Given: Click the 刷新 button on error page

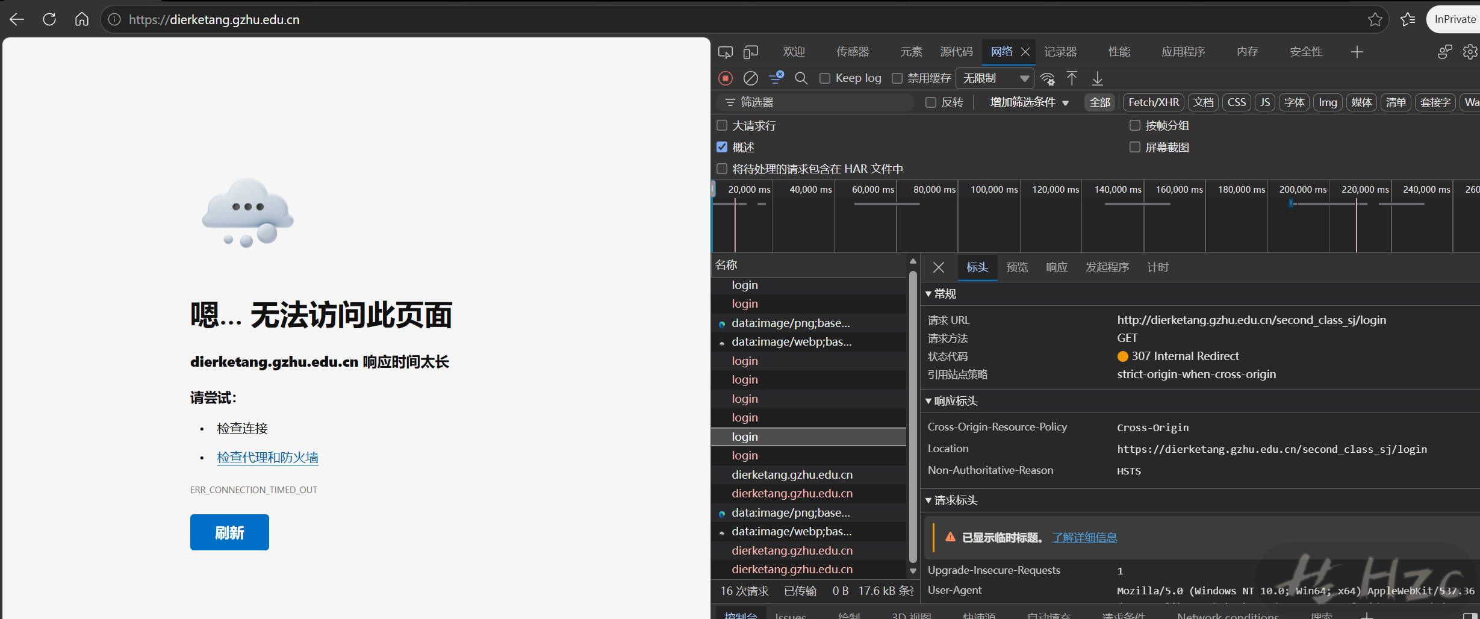Looking at the screenshot, I should tap(229, 532).
